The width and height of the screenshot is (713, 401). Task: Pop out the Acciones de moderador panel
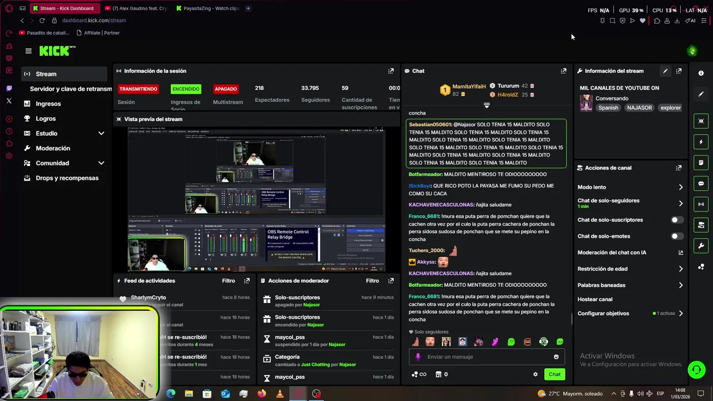click(x=391, y=281)
